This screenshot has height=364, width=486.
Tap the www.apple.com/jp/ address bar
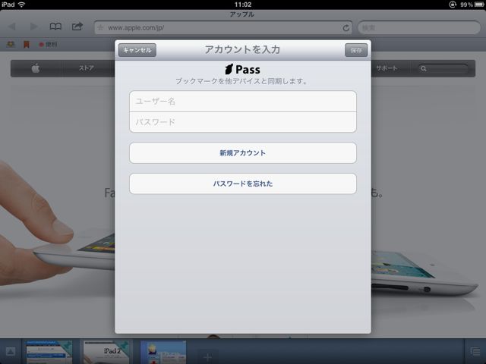223,28
